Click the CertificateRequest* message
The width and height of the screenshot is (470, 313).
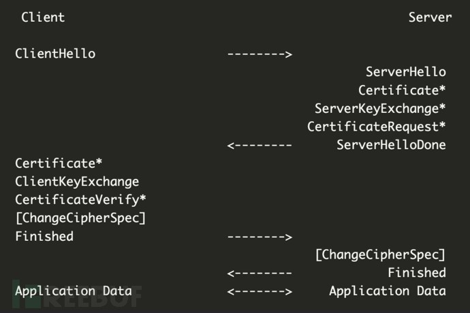tap(376, 127)
